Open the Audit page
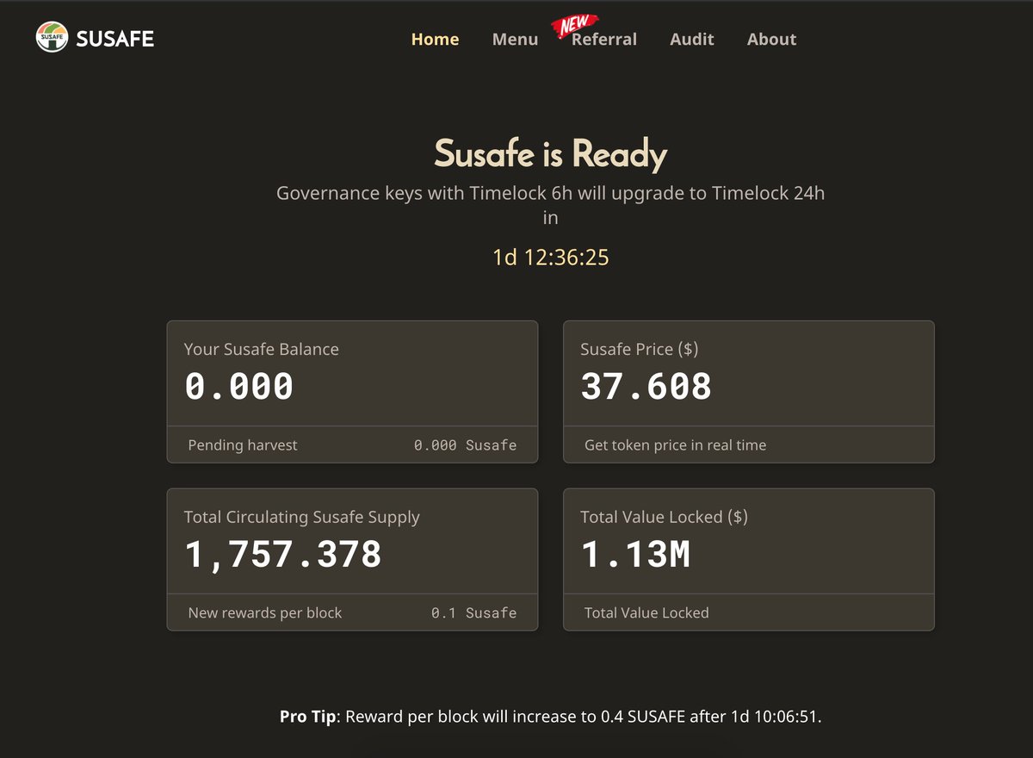1033x758 pixels. pos(692,40)
